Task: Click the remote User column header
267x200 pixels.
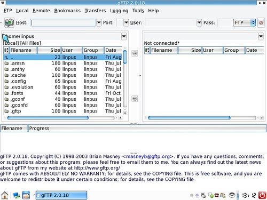Action: 213,50
